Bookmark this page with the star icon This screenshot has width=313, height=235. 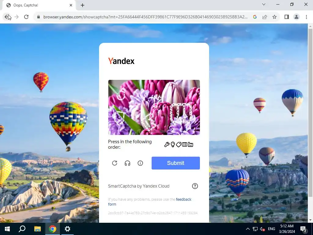[274, 17]
